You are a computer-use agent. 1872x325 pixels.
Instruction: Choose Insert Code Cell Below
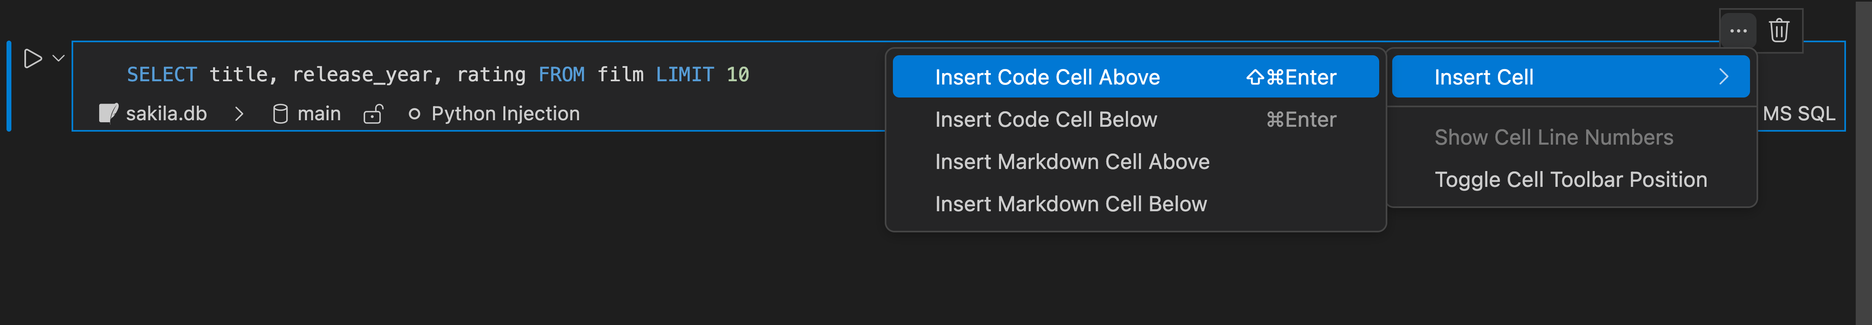click(1046, 120)
